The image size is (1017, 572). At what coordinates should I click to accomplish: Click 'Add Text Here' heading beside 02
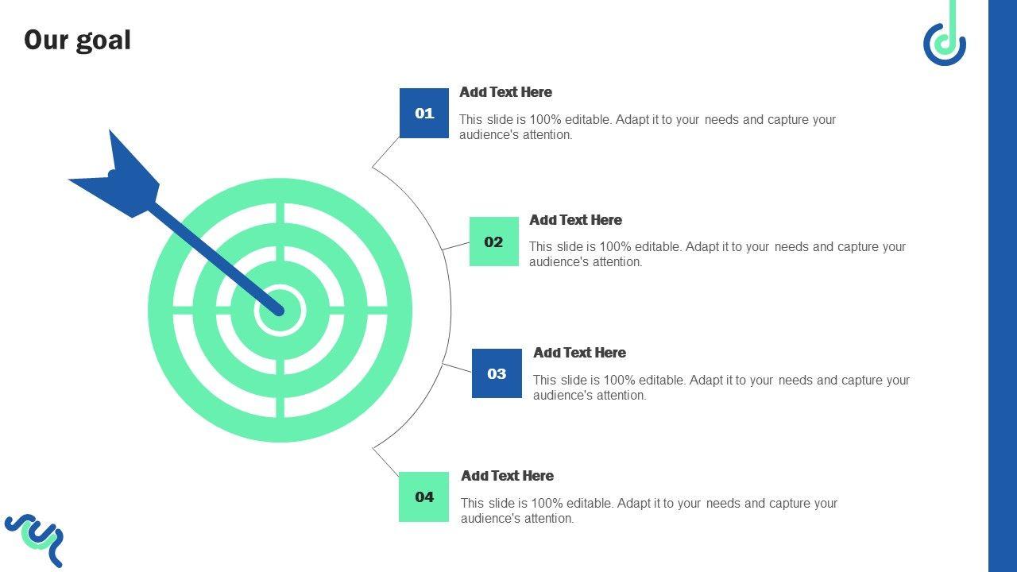575,220
